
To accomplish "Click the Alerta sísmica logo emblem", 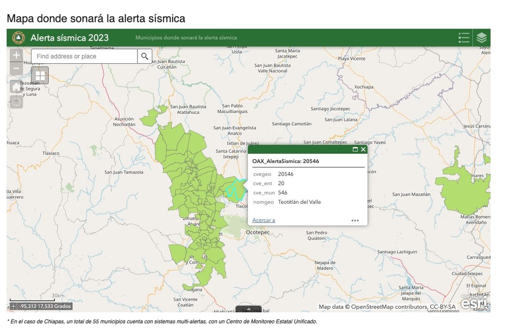I will coord(19,38).
